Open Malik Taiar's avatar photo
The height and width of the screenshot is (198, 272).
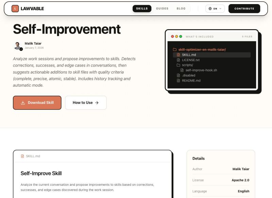click(17, 46)
